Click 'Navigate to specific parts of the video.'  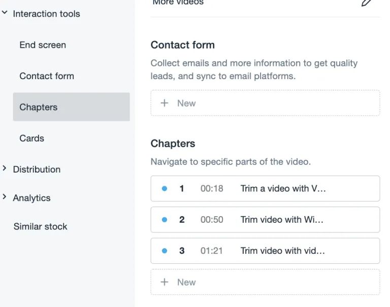coord(231,162)
